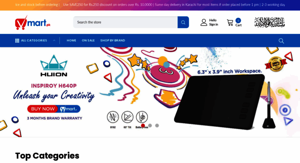Click the blue search magnifier button
The image size is (300, 163).
coord(183,22)
